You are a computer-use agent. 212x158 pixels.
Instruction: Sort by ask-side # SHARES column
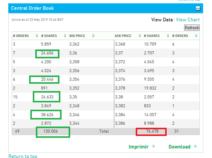168,36
